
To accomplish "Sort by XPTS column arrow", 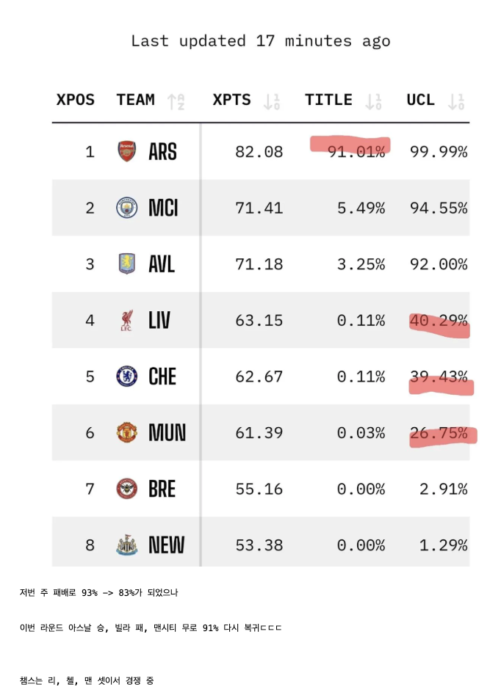I will coord(273,101).
